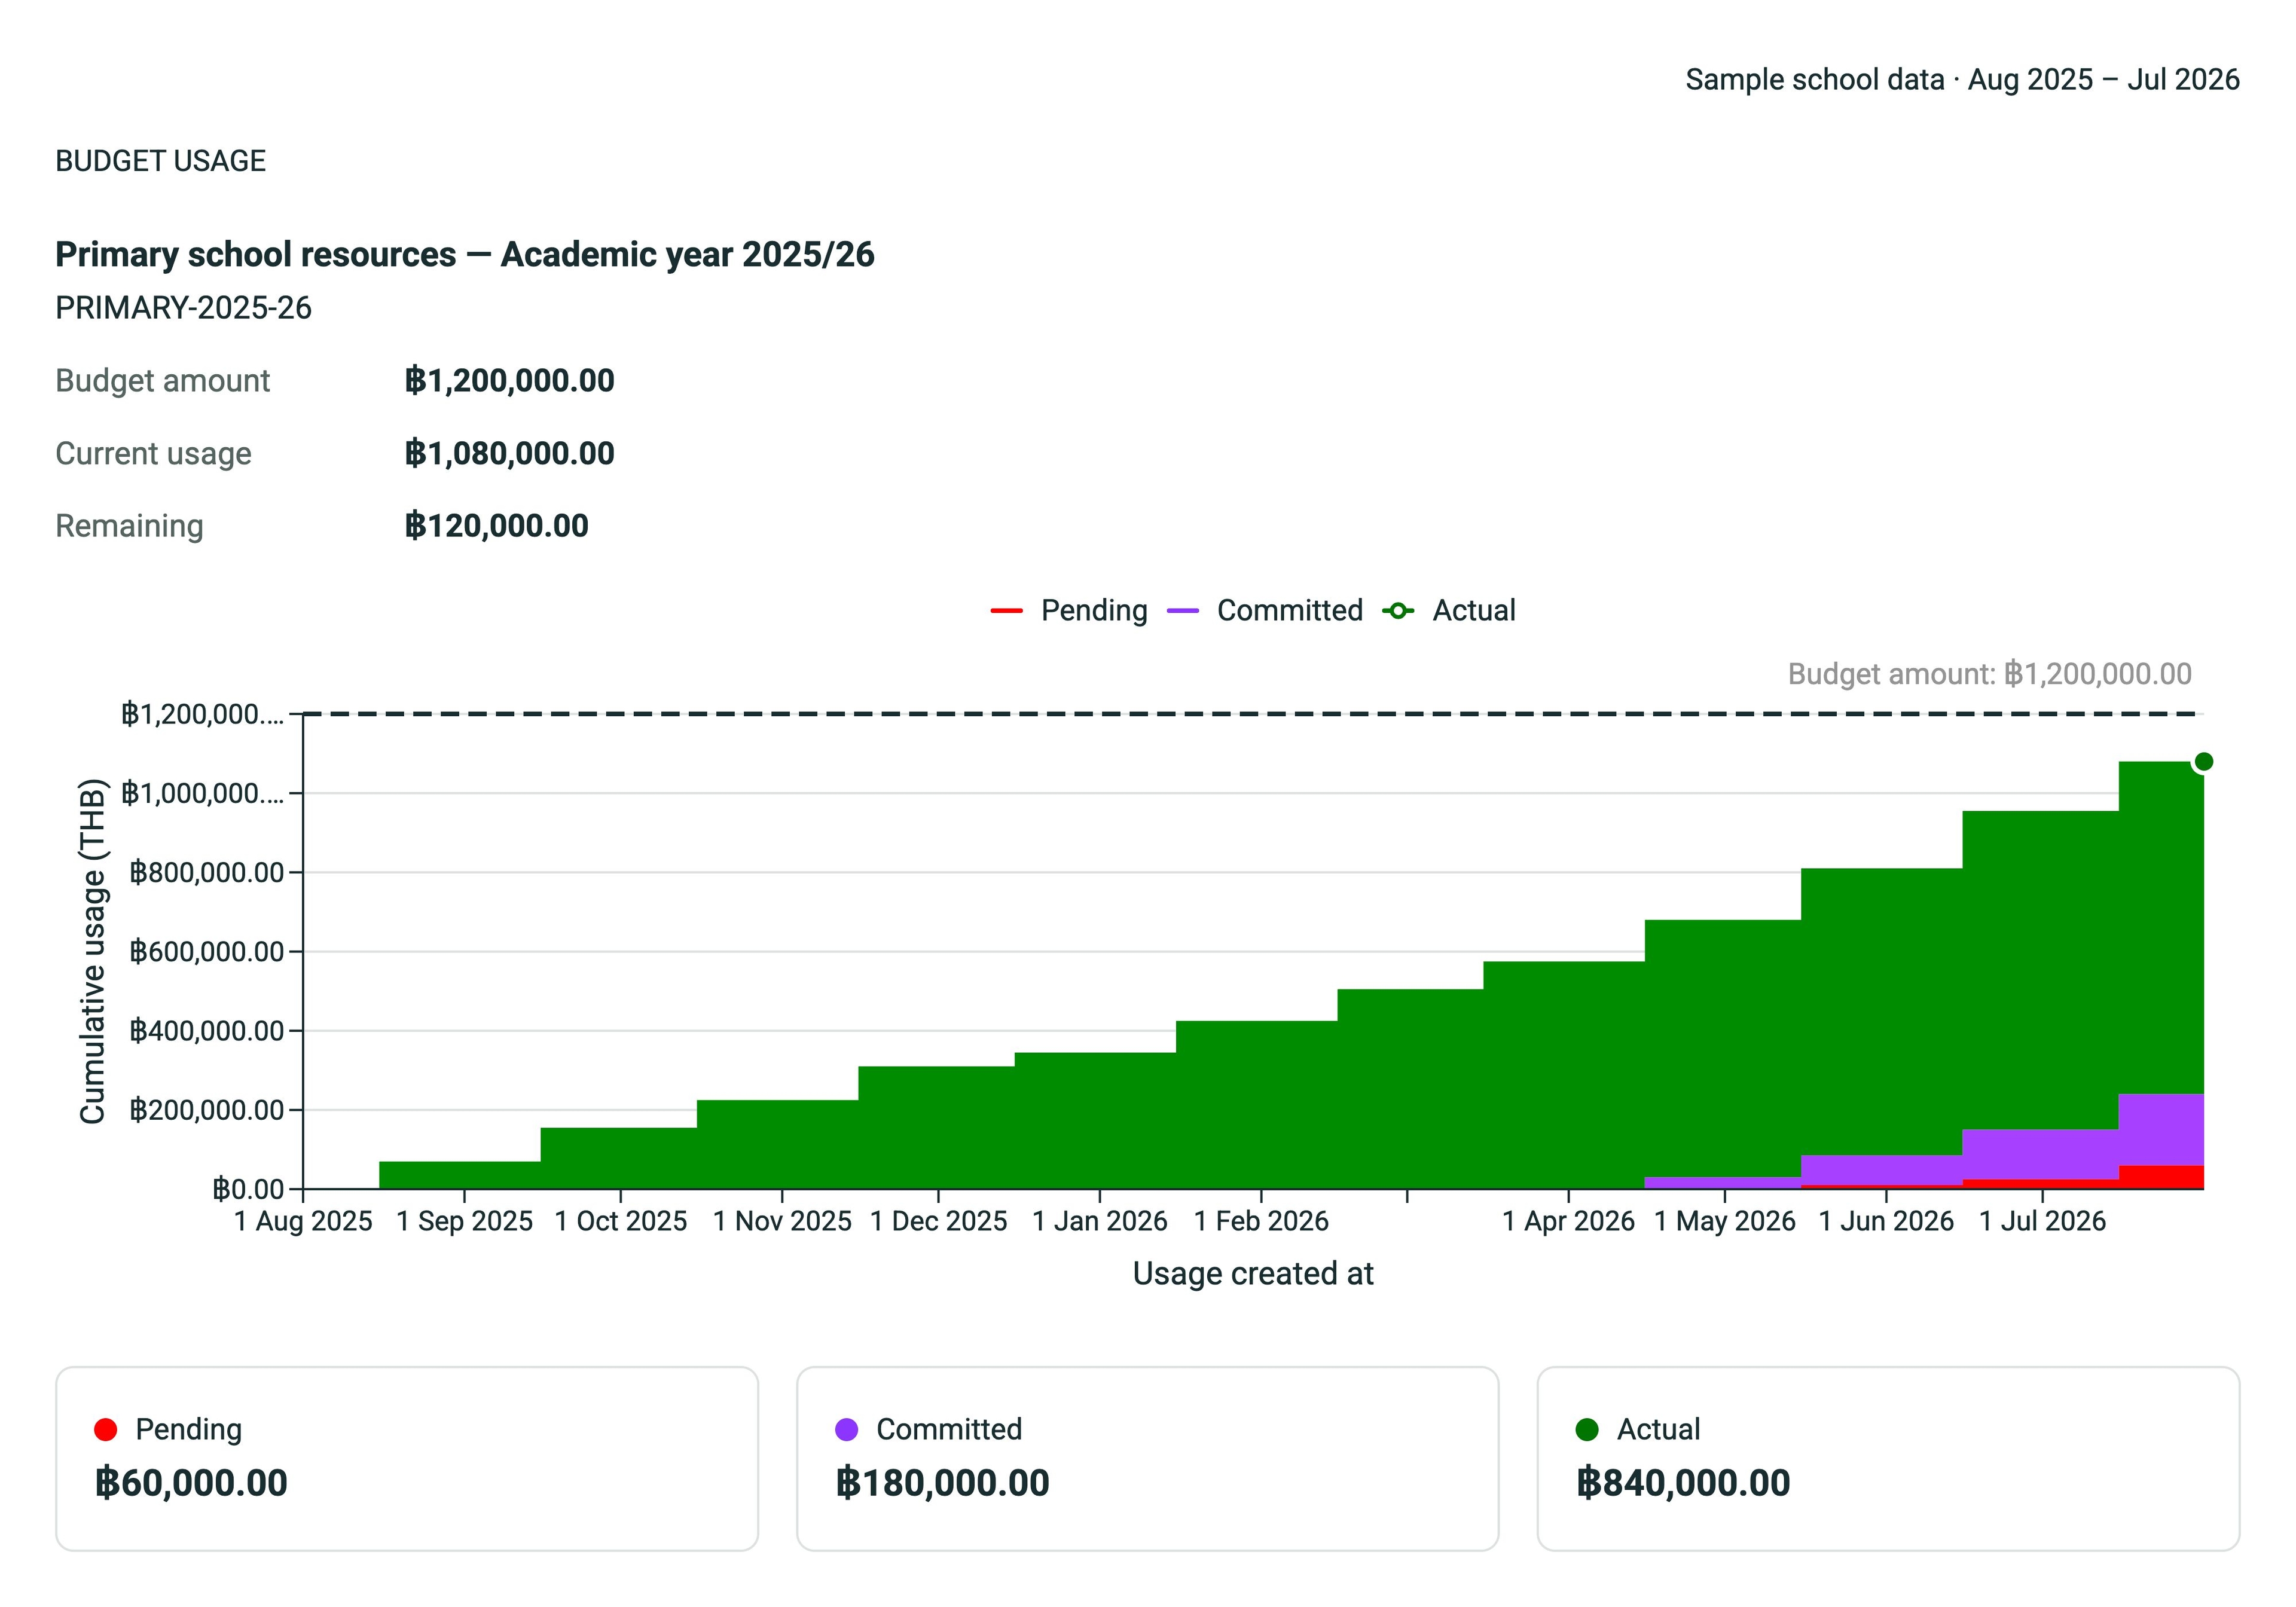Image resolution: width=2296 pixels, height=1607 pixels.
Task: Select the Actual ฿840,000.00 amount
Action: click(1683, 1482)
